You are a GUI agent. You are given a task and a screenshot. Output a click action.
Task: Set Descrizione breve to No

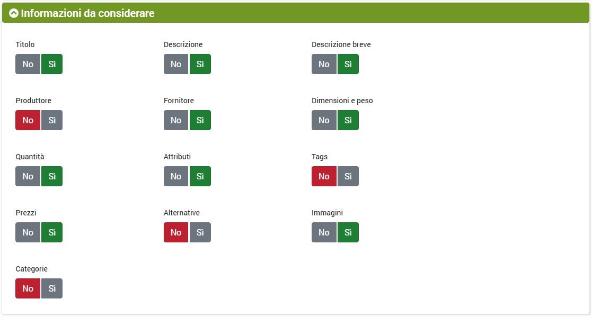click(324, 64)
